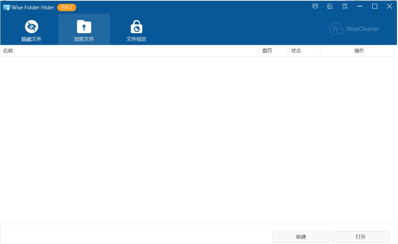Viewport: 398px width, 244px height.
Task: Open the notepad edit icon in title bar
Action: point(330,6)
